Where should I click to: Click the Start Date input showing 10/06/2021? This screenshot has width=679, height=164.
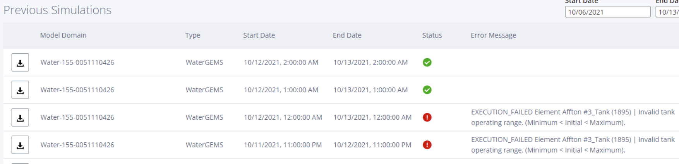click(x=607, y=12)
